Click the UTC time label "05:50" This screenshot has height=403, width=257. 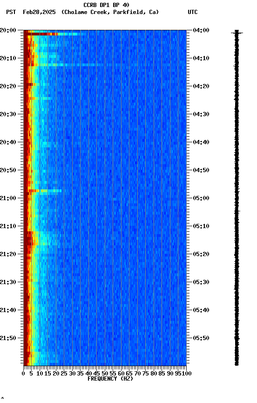coord(201,338)
